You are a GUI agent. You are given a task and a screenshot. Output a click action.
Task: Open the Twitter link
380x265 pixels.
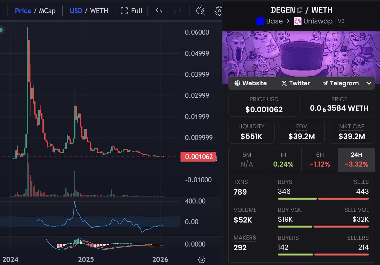coord(296,83)
